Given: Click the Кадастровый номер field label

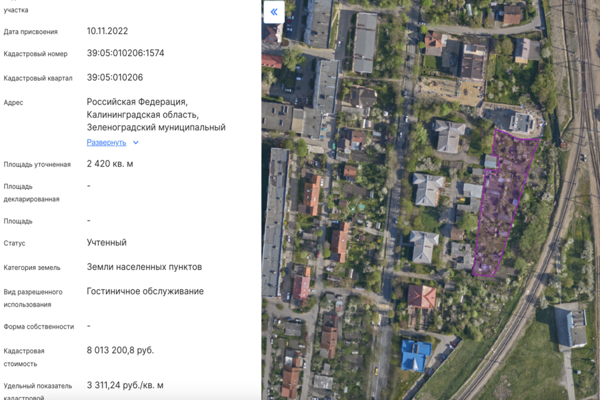Looking at the screenshot, I should coord(35,54).
